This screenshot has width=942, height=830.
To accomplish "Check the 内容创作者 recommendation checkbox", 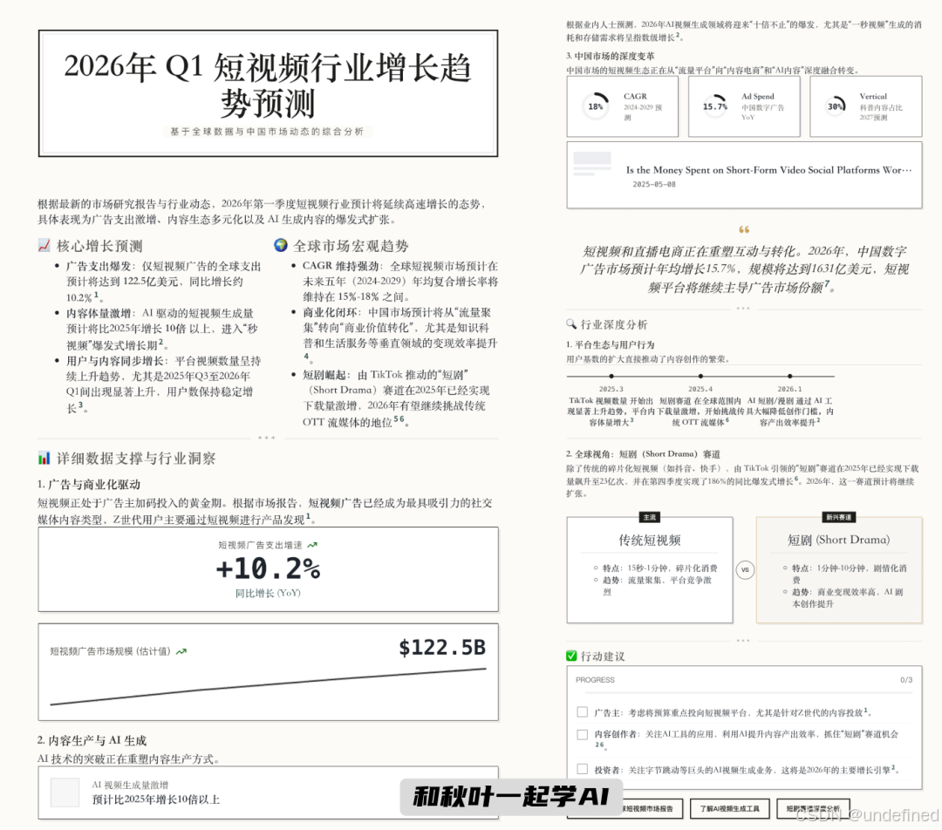I will pos(582,734).
